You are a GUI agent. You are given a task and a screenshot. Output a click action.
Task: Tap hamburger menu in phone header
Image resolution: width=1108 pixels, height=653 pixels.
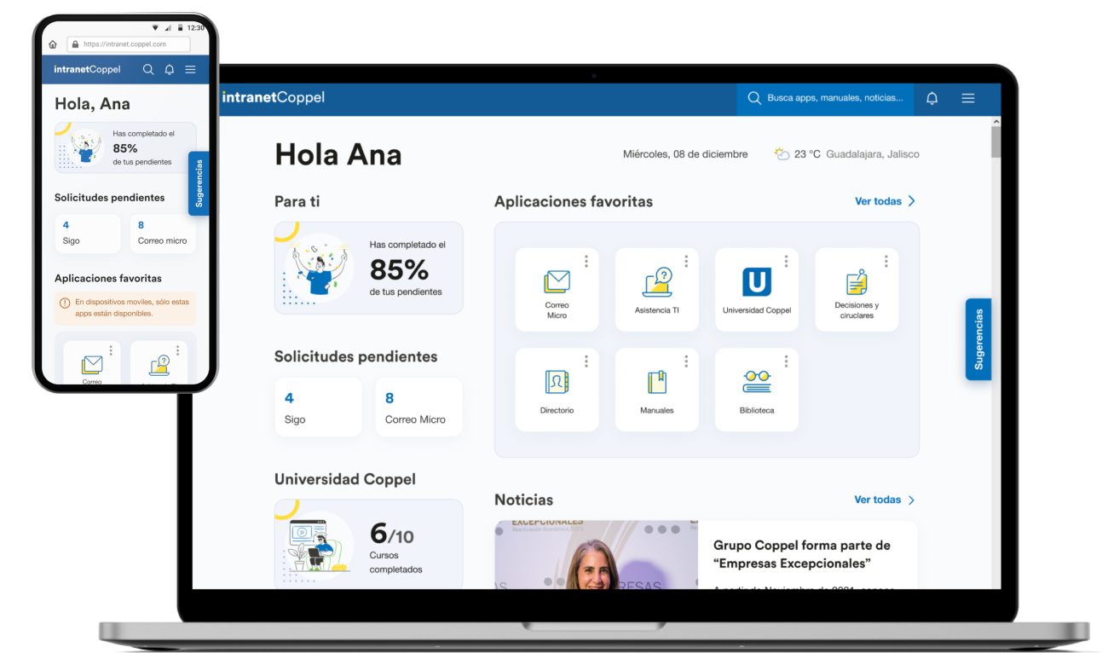pyautogui.click(x=190, y=69)
